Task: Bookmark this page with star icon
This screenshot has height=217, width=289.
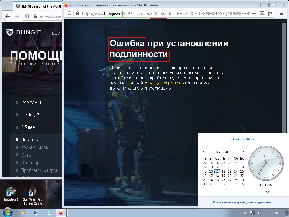Action: [x=270, y=13]
